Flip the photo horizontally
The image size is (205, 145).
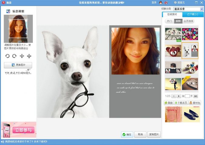pos(22,56)
